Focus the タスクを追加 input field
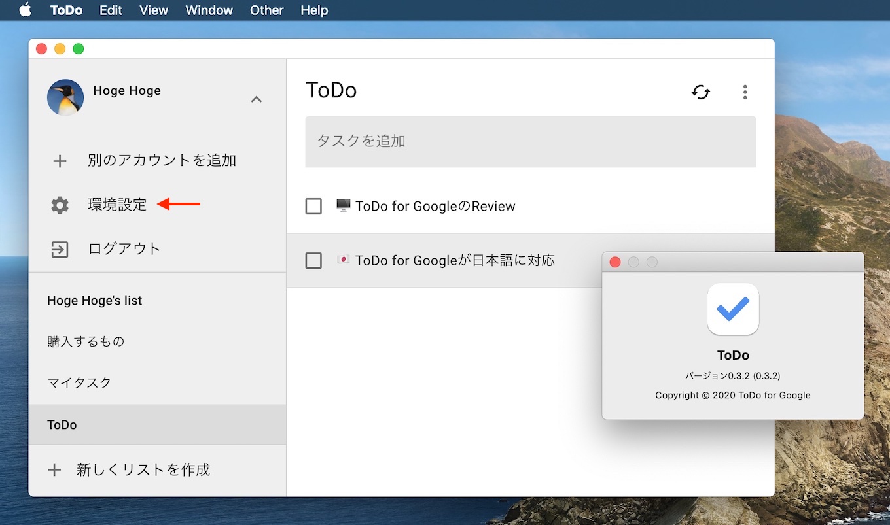Screen dimensions: 890x525 click(x=531, y=142)
